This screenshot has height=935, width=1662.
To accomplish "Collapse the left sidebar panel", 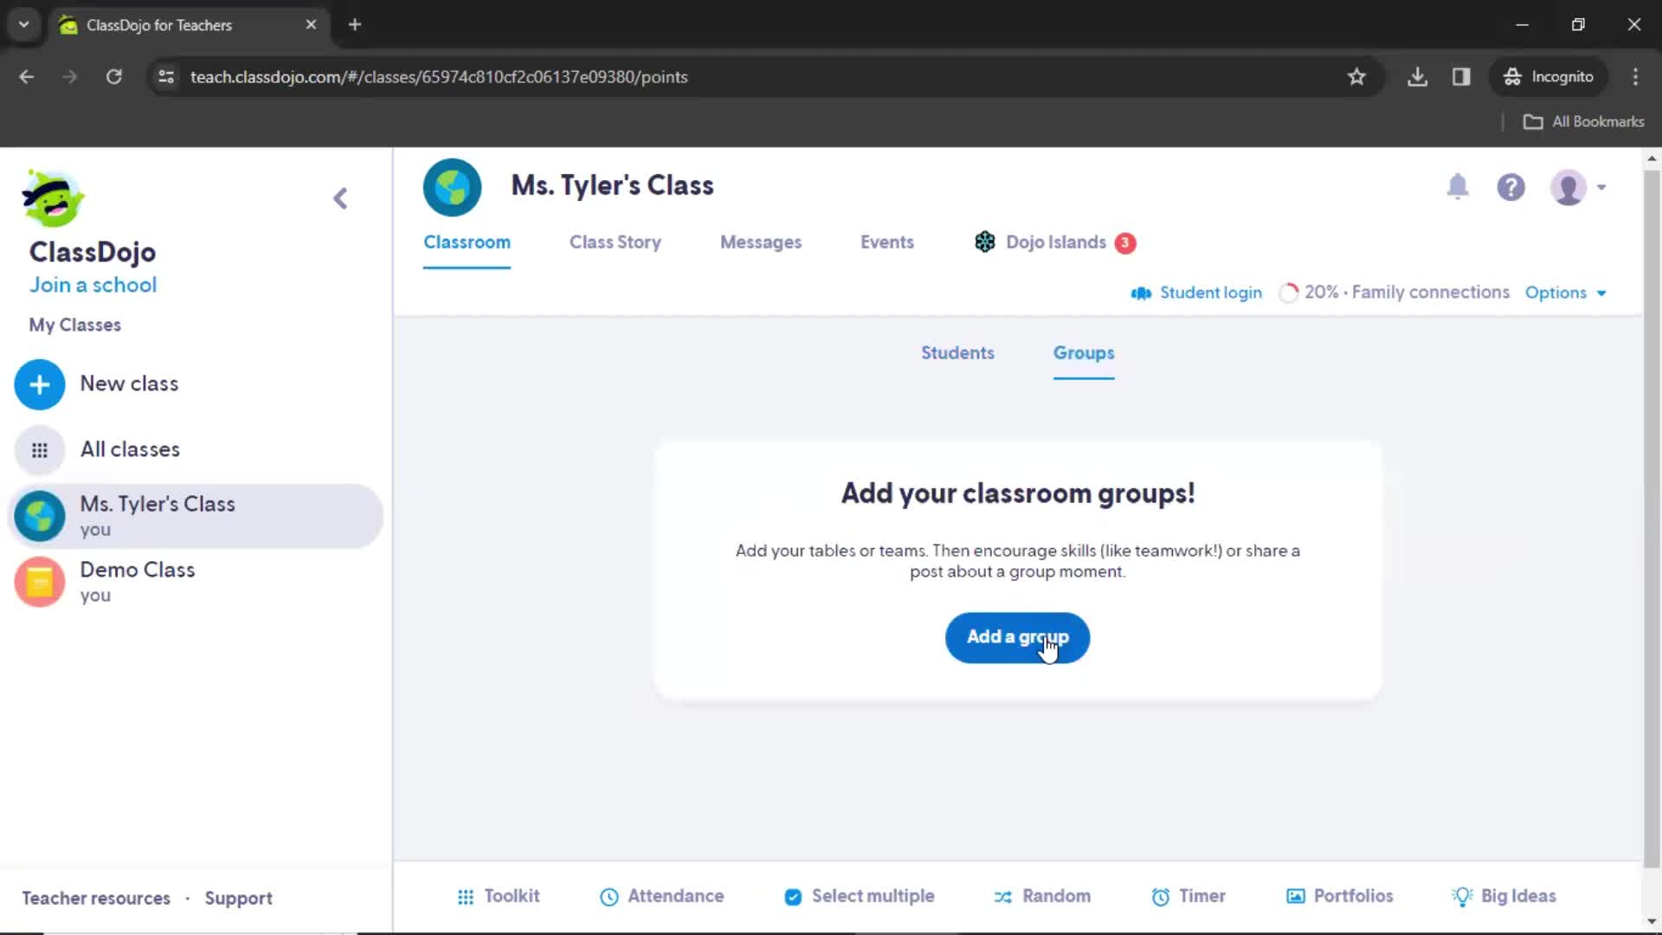I will click(341, 197).
